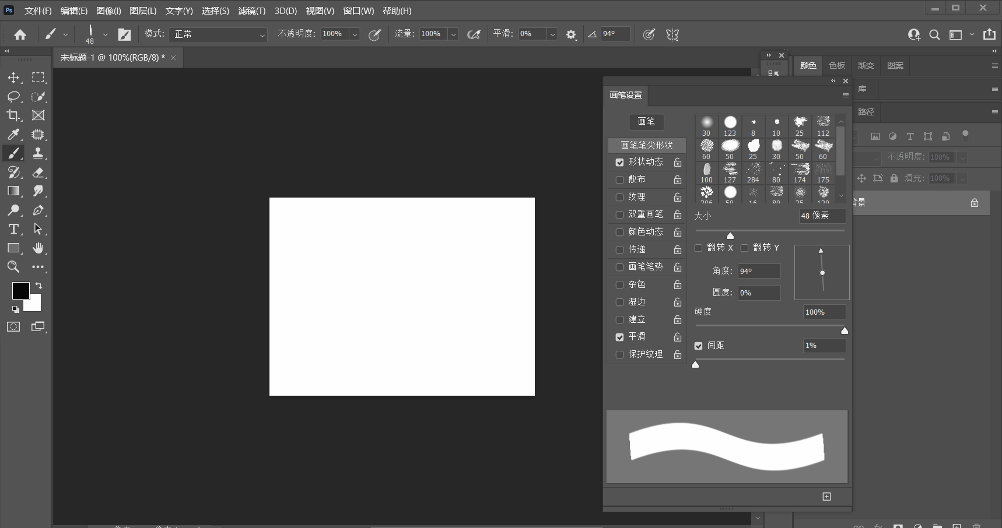Select the Clone Stamp tool

pyautogui.click(x=38, y=153)
